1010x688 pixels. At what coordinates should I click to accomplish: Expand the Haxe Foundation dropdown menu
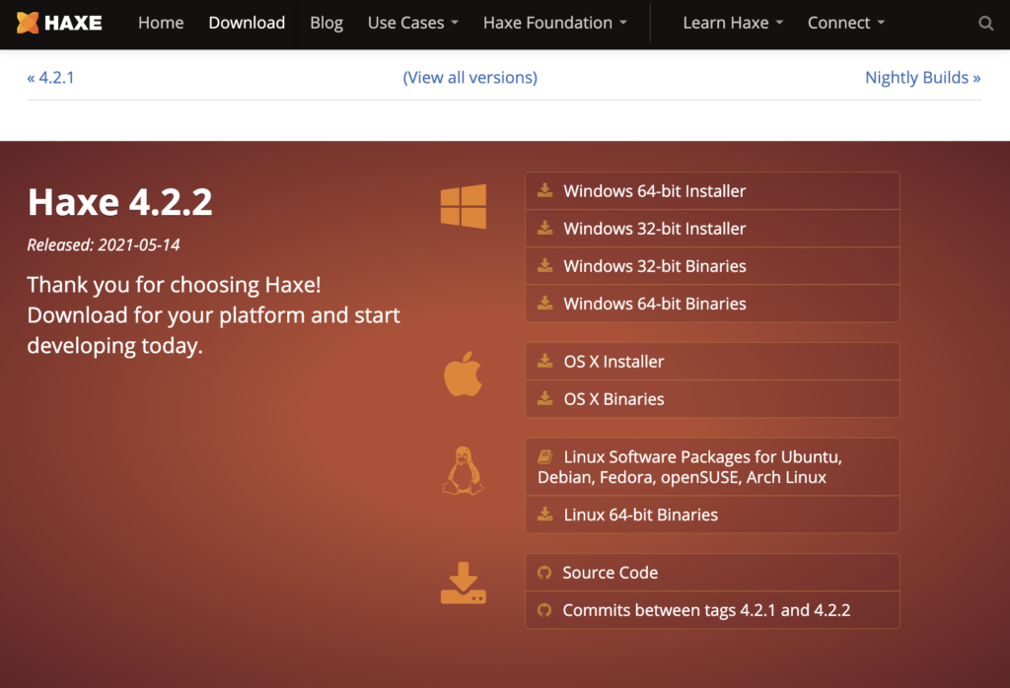click(554, 23)
